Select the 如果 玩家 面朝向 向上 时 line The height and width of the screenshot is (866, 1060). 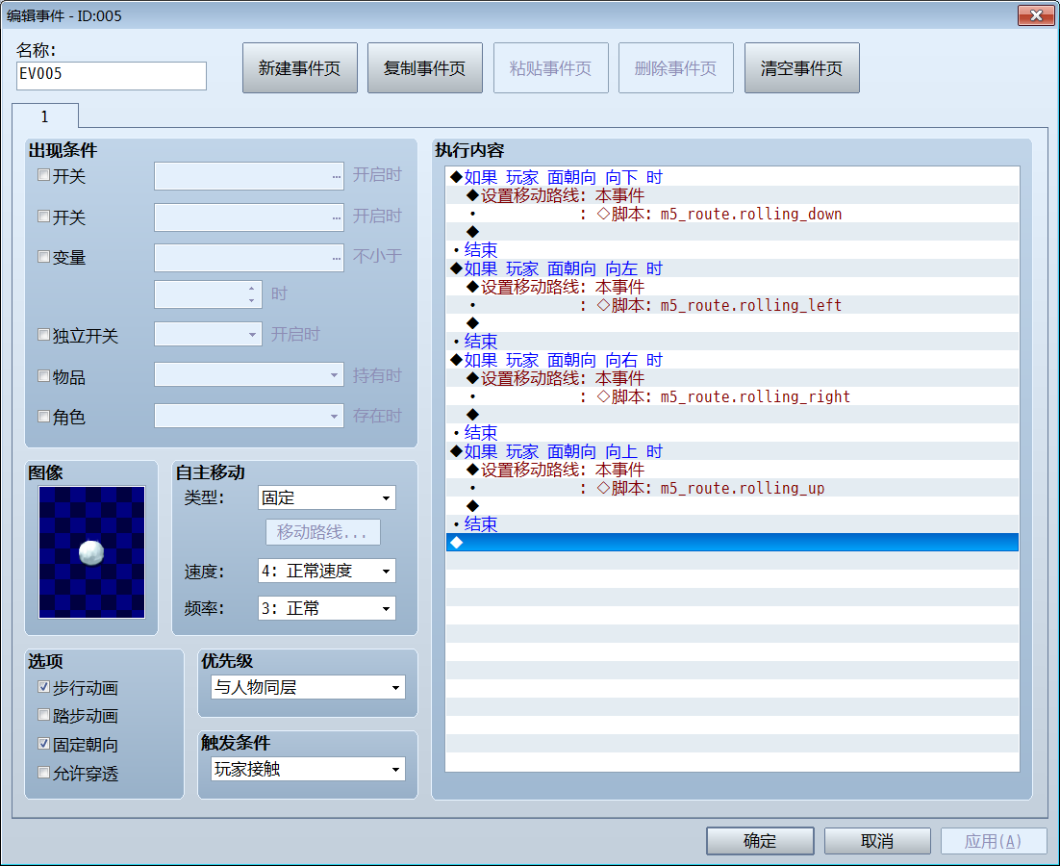732,451
